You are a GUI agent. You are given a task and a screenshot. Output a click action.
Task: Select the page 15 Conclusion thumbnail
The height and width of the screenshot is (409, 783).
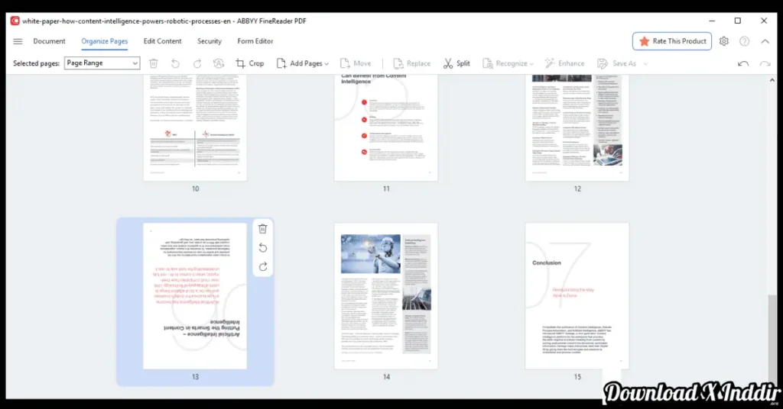tap(577, 296)
